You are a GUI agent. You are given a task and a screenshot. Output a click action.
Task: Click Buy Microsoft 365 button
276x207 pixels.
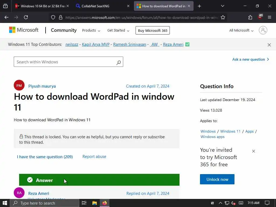coord(153,30)
